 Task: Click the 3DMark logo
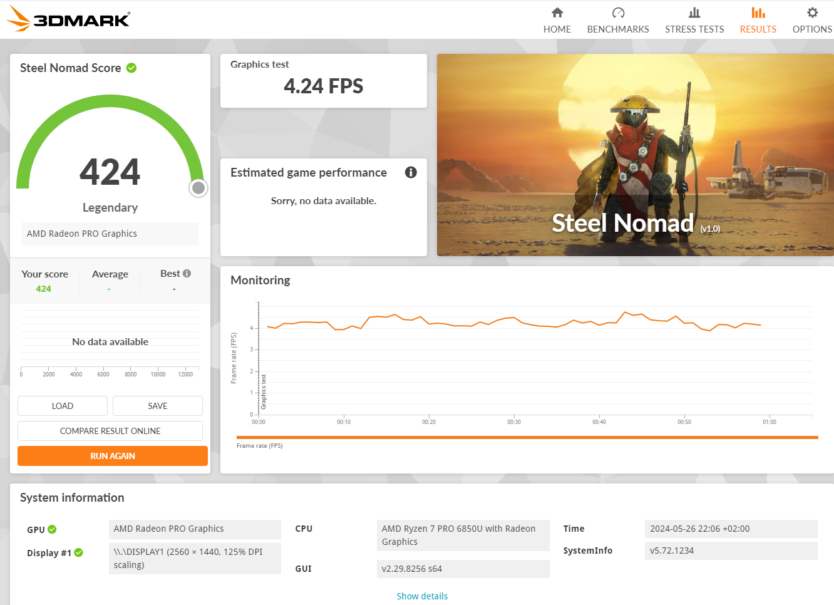click(68, 19)
